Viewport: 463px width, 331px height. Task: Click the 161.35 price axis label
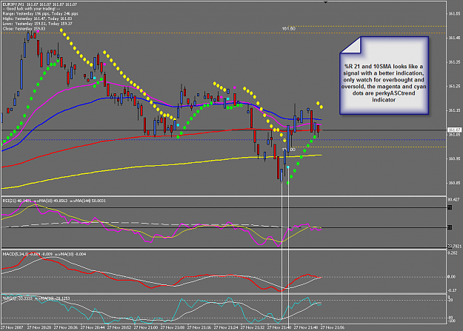[x=454, y=62]
